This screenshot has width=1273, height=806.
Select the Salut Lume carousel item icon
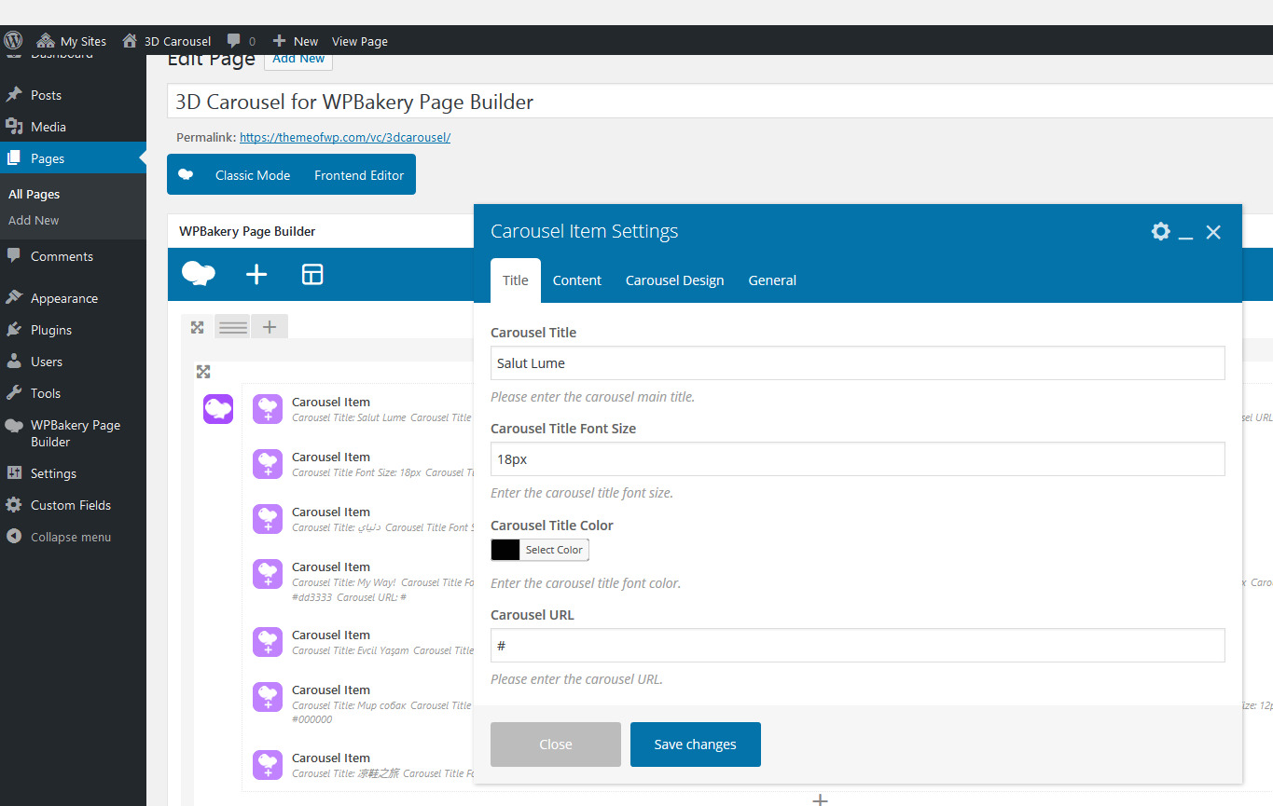tap(268, 409)
